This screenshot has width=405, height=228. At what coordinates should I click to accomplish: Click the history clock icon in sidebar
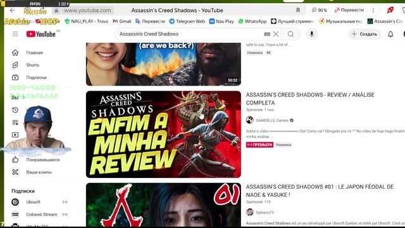point(15,110)
